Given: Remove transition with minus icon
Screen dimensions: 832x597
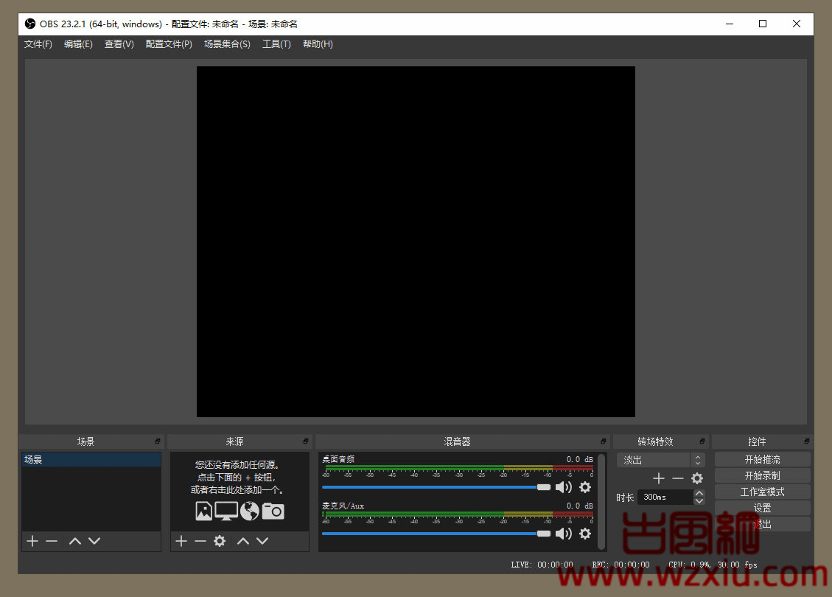Looking at the screenshot, I should pos(677,478).
